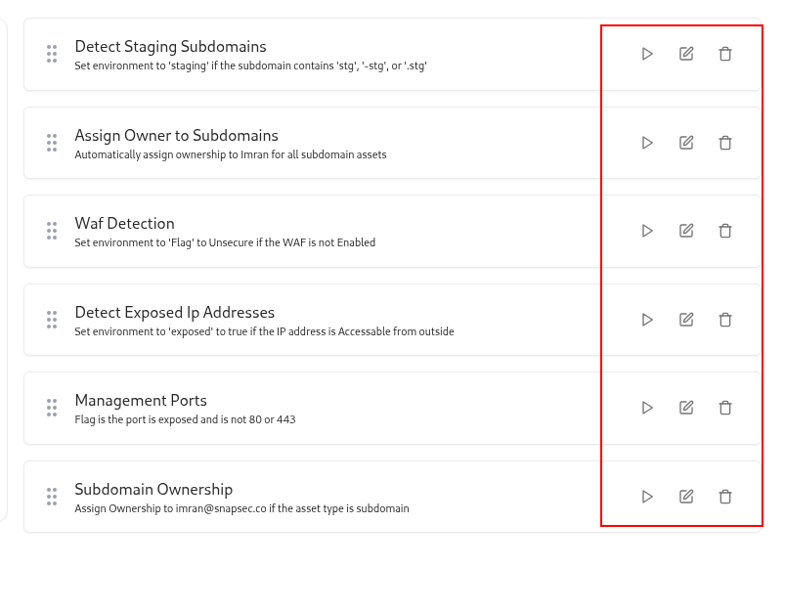785x611 pixels.
Task: Grab the Management Ports drag handle
Action: tap(51, 408)
